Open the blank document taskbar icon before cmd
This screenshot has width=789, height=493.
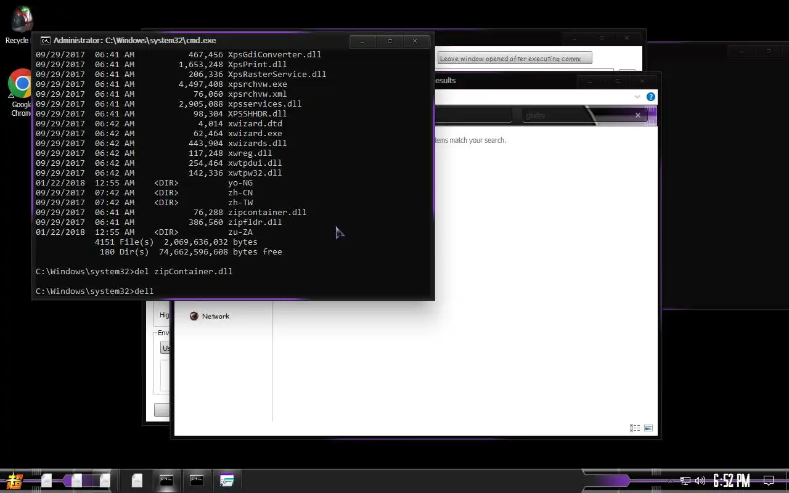(x=137, y=480)
